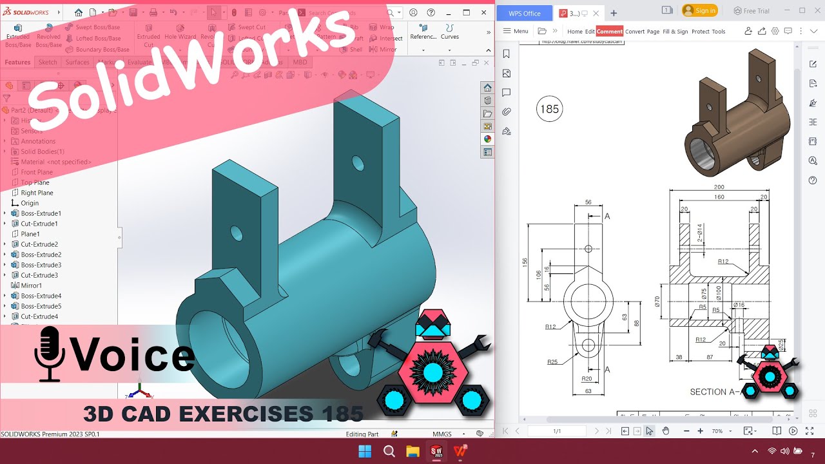
Task: Select the Front Plane tree item
Action: 37,172
